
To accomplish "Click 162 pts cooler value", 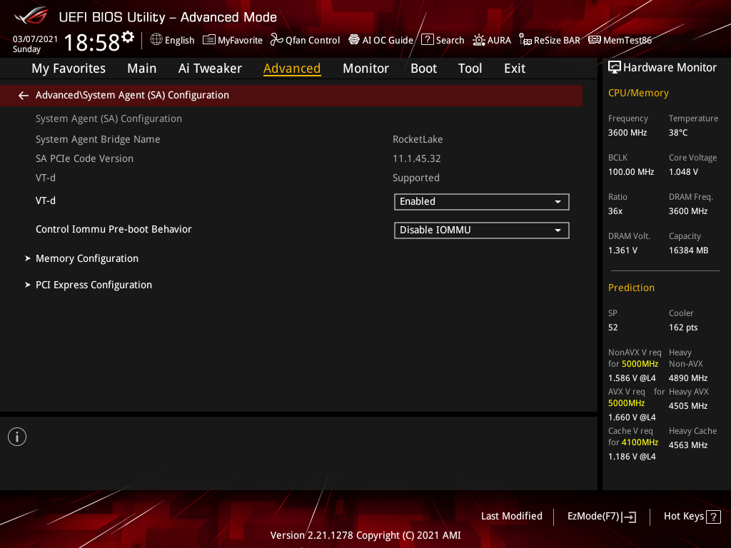I will click(683, 328).
